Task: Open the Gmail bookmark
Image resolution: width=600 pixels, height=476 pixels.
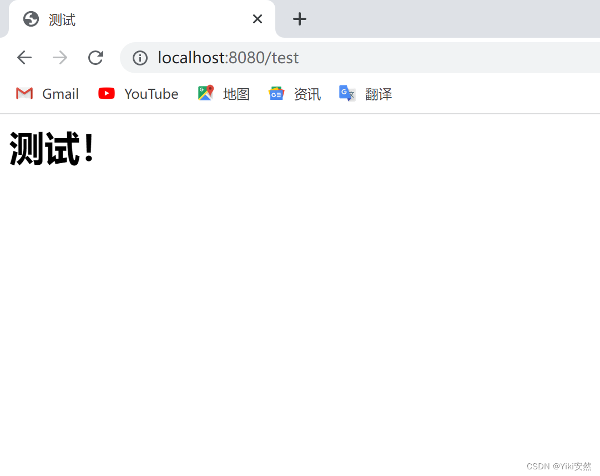Action: point(47,94)
